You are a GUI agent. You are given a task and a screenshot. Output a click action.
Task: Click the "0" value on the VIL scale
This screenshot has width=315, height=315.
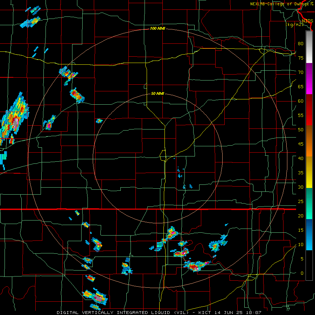pyautogui.click(x=302, y=273)
